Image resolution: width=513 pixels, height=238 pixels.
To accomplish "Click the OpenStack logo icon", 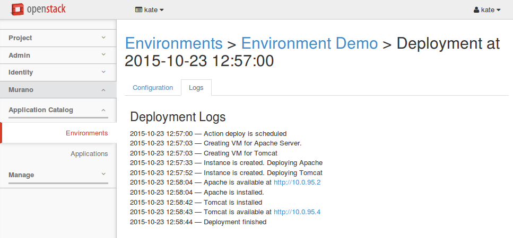I will pyautogui.click(x=19, y=9).
